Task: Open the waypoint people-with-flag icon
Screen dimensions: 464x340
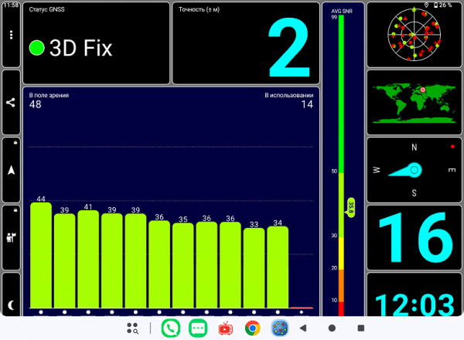Action: coord(12,237)
